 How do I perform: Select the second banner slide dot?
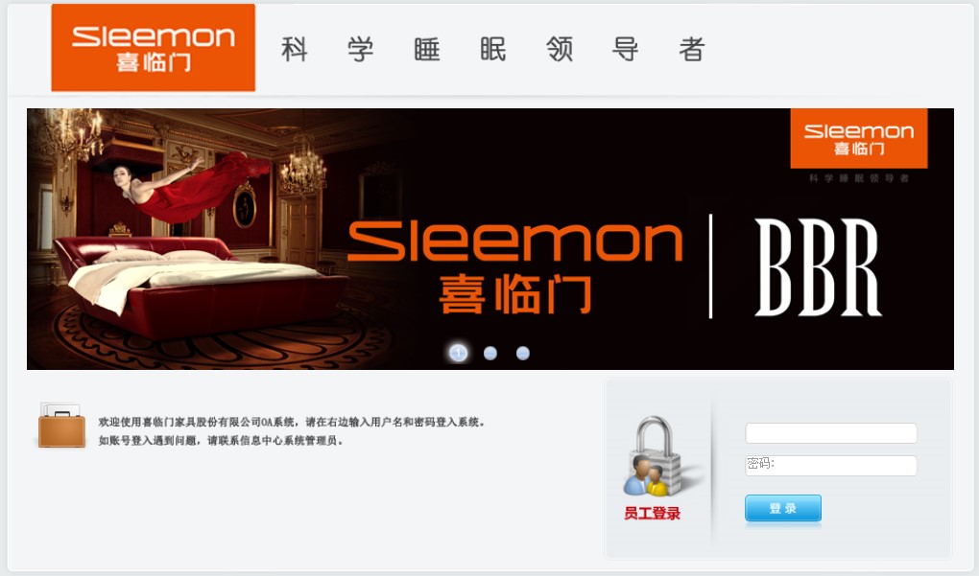tap(490, 354)
